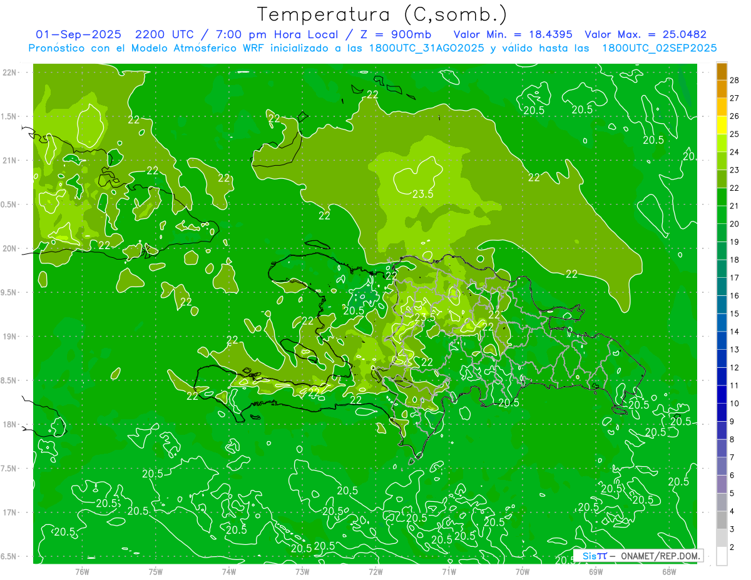Click the white bottom legend swatch below 2
This screenshot has width=751, height=580.
pyautogui.click(x=722, y=556)
